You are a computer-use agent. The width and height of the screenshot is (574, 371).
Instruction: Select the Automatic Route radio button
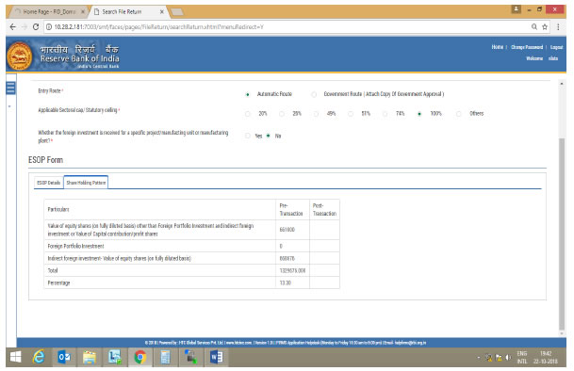click(x=248, y=95)
